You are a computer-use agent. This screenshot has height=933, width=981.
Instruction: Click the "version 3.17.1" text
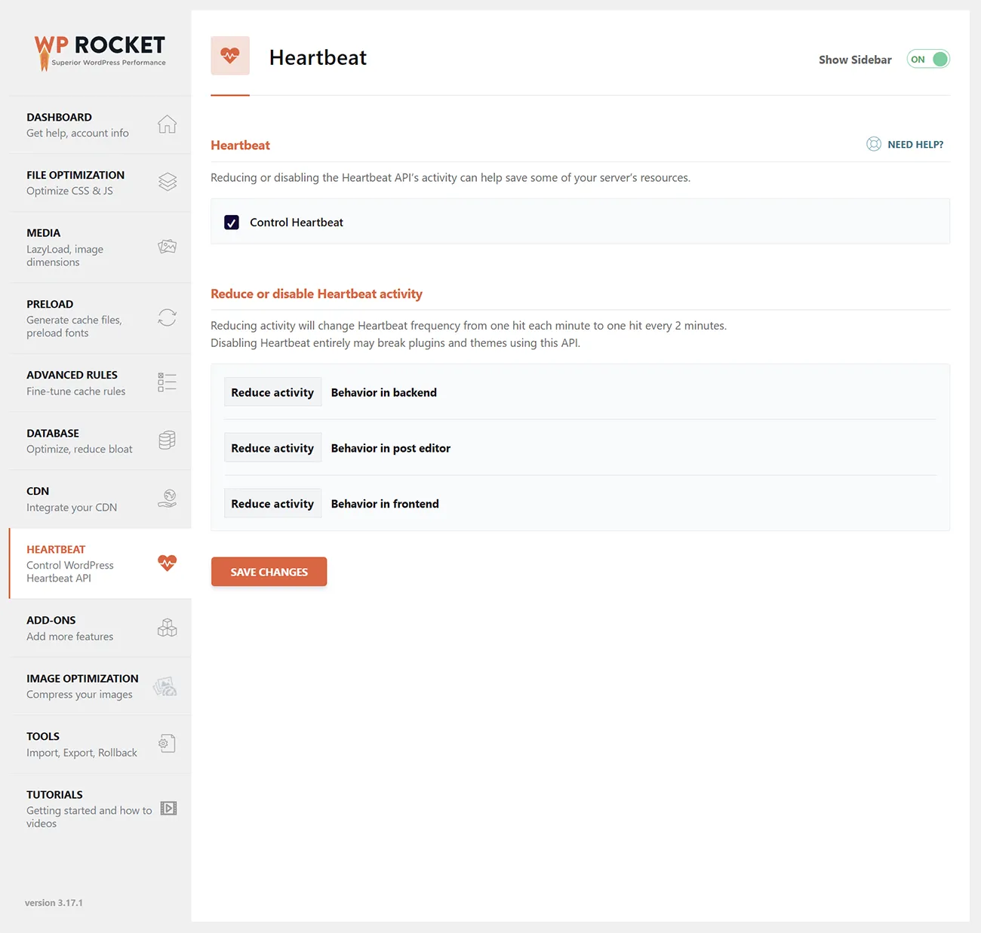pyautogui.click(x=54, y=903)
